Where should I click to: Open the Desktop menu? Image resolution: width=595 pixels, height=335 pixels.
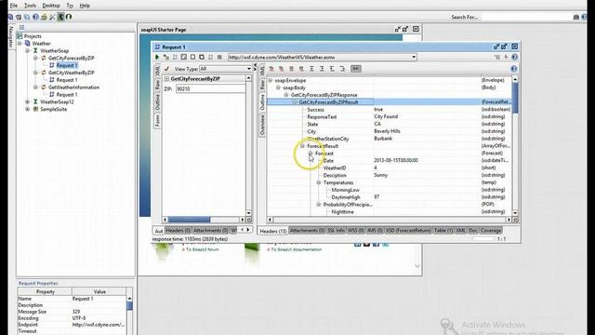pos(51,6)
